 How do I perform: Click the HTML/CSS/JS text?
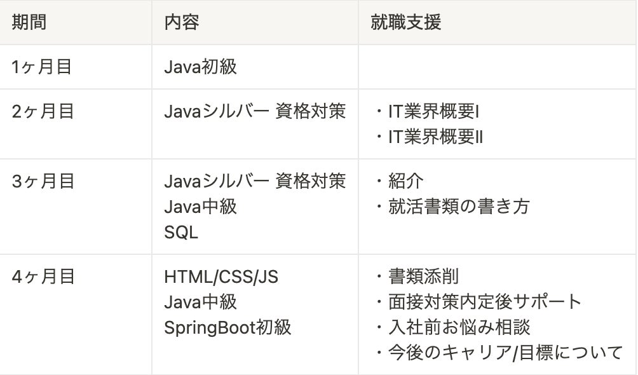[221, 277]
